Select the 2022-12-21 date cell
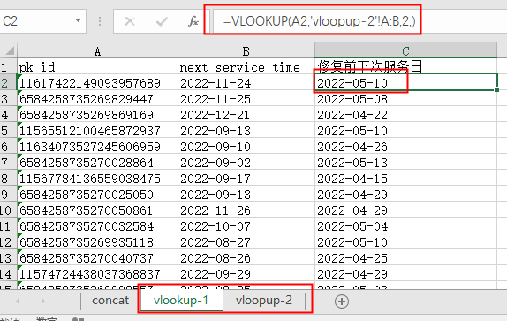This screenshot has width=507, height=321. (x=246, y=114)
